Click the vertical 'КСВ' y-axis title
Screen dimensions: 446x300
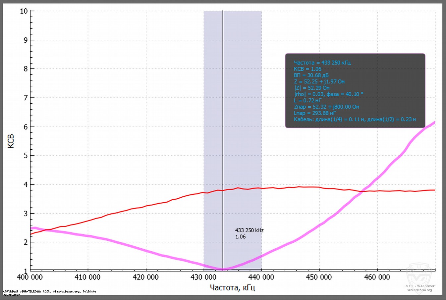[x=11, y=141]
